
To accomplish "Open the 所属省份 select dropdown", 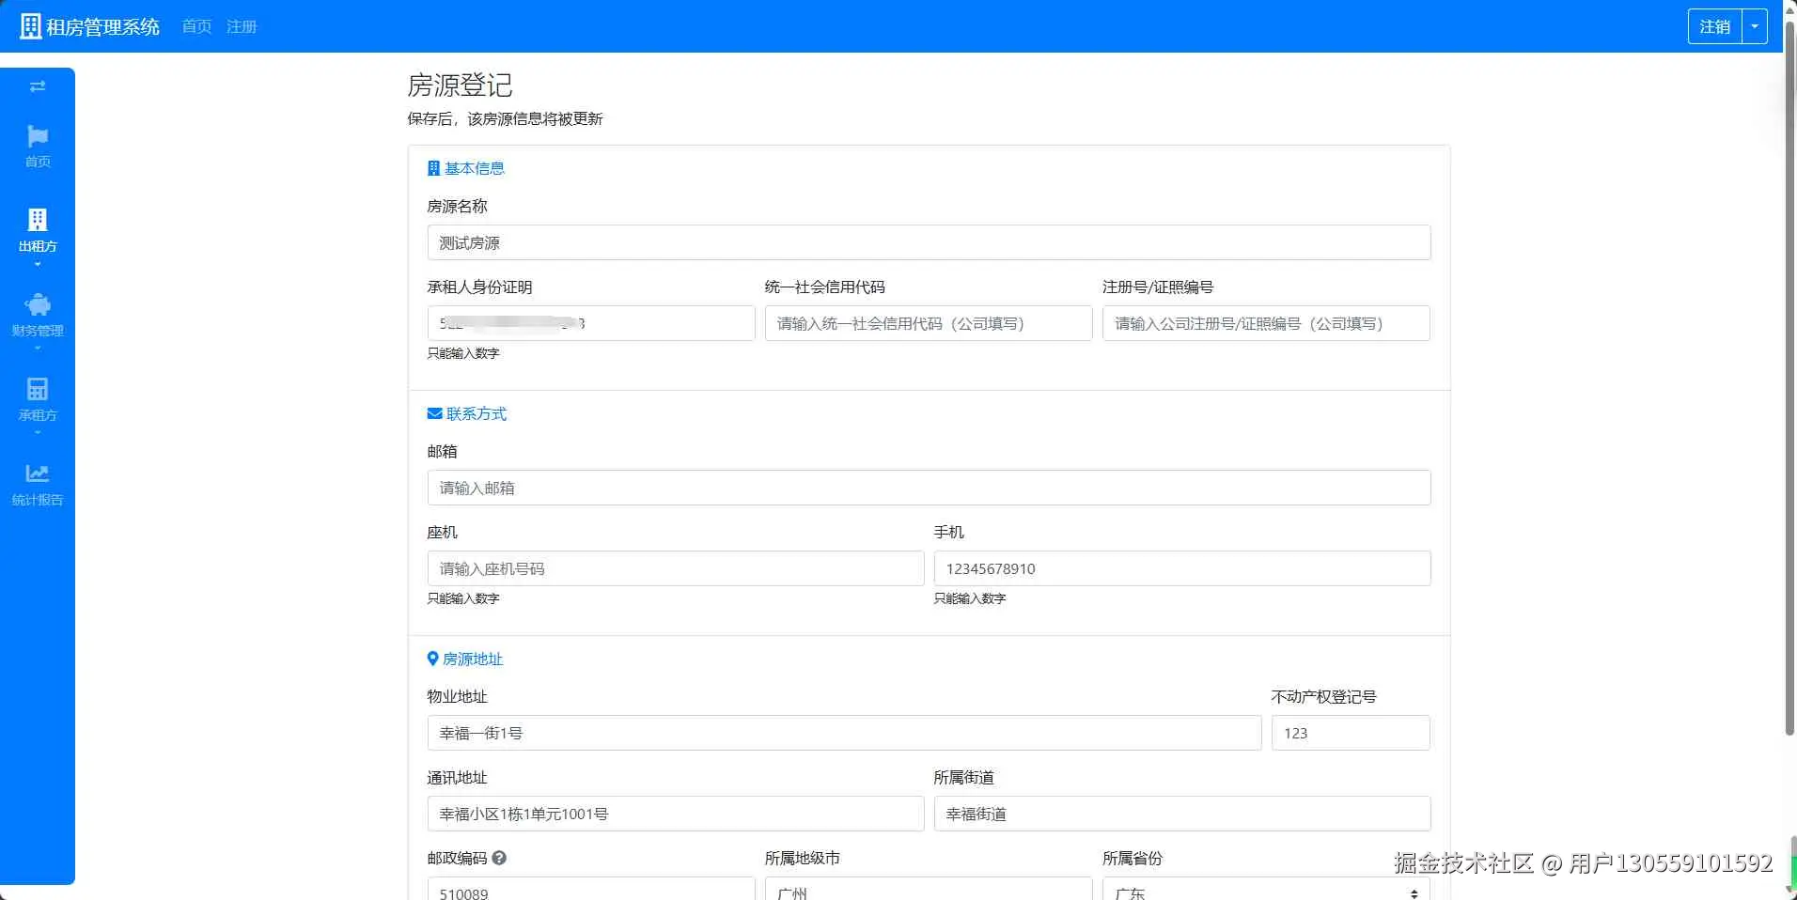I will tap(1266, 889).
